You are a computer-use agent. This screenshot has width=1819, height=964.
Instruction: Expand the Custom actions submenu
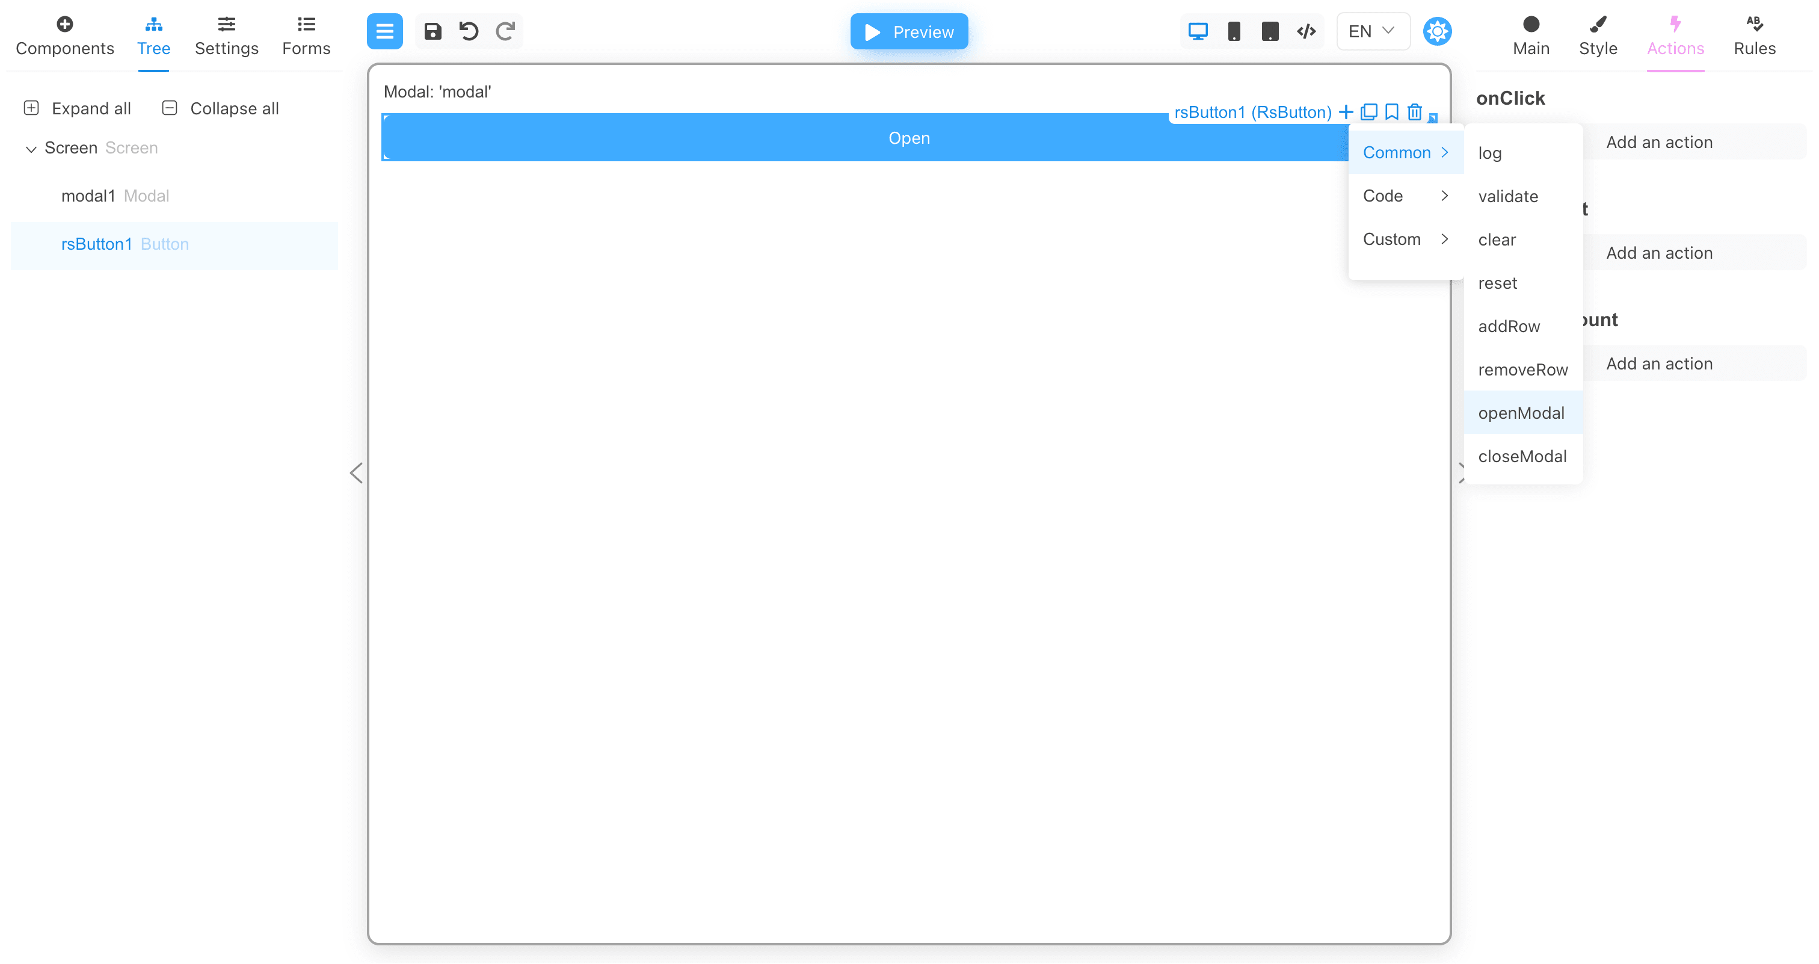click(1405, 239)
